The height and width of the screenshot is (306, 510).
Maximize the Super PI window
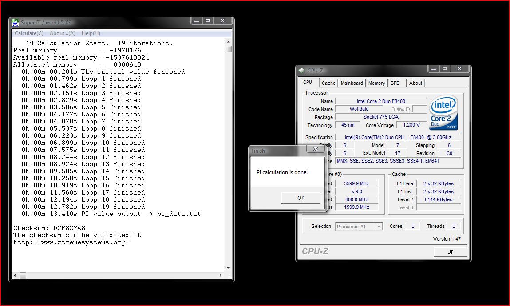pyautogui.click(x=208, y=21)
